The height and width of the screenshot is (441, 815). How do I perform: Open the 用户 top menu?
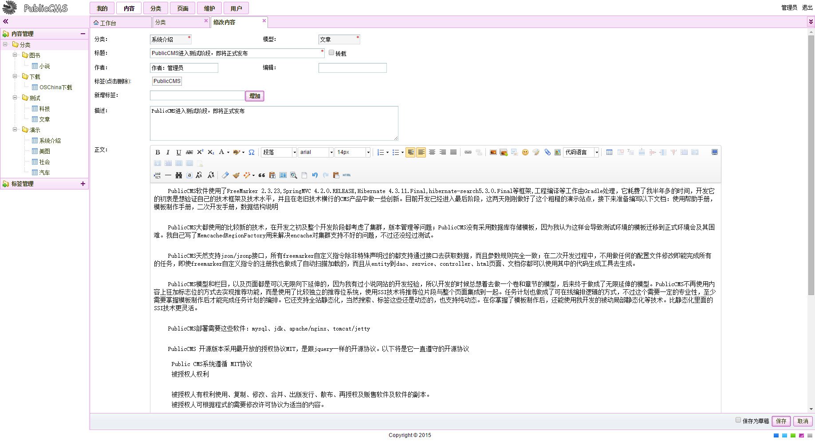point(236,8)
